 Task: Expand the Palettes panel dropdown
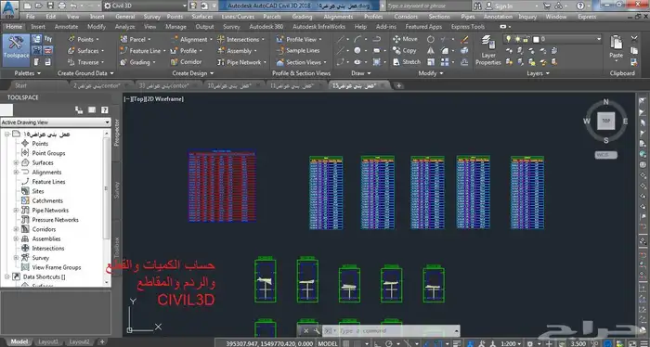coord(28,73)
